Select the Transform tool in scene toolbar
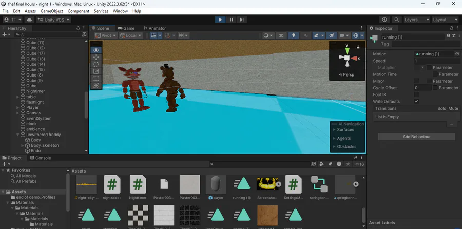Image resolution: width=462 pixels, height=229 pixels. tap(96, 85)
